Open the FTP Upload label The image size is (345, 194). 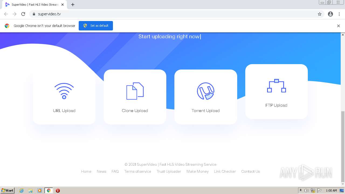(276, 105)
